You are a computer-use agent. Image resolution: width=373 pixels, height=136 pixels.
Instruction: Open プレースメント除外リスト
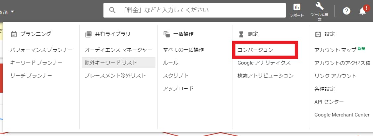pos(115,76)
